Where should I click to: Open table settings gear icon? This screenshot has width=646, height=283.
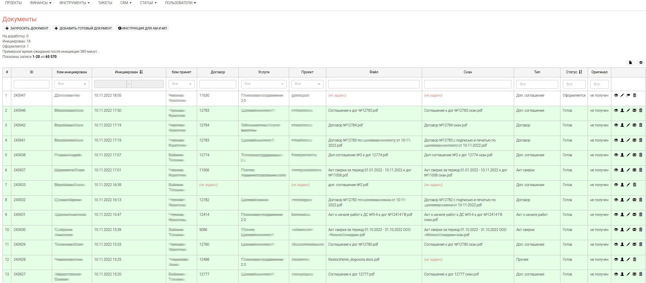click(641, 63)
